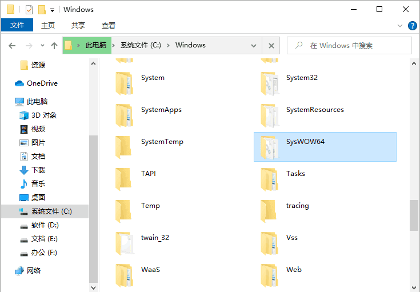Click the 3D 对象 cube icon
The height and width of the screenshot is (292, 420).
click(x=24, y=115)
